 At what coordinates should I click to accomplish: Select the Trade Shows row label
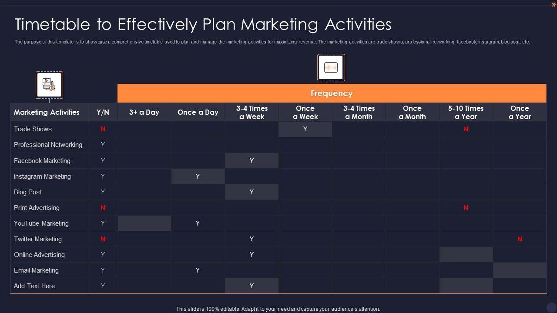coord(33,129)
